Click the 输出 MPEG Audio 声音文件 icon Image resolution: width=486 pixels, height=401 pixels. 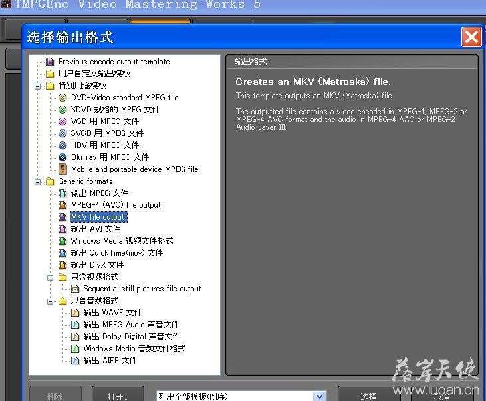(x=75, y=325)
